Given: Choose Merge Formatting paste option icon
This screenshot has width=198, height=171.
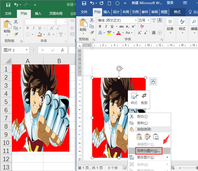Looking at the screenshot, I should (147, 137).
